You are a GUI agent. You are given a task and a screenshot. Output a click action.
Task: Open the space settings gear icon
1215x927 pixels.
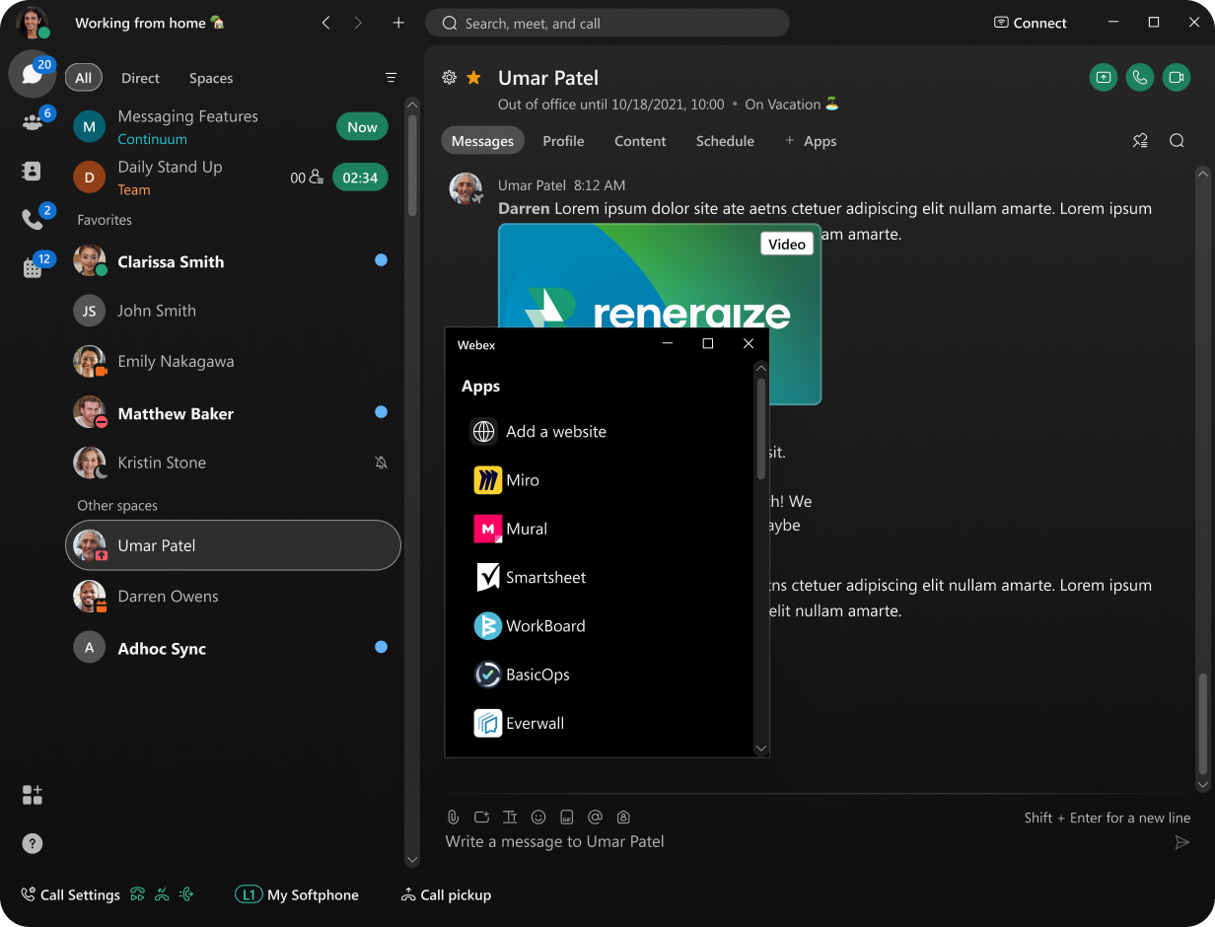pyautogui.click(x=450, y=77)
